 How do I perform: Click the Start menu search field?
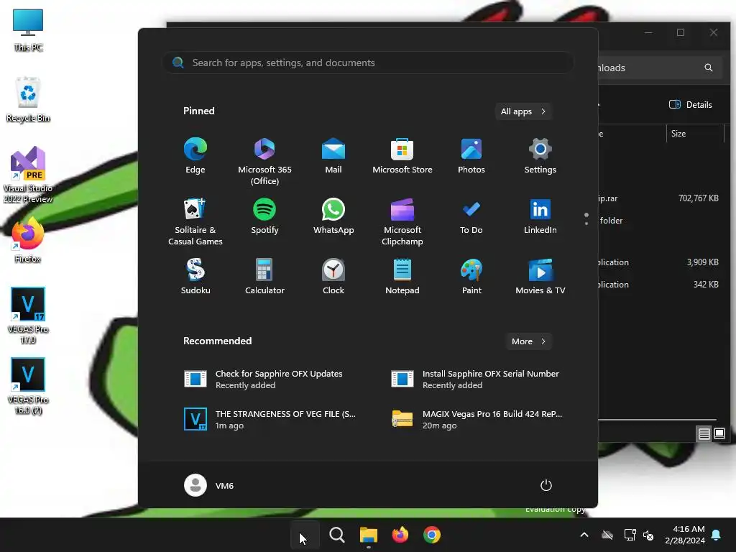point(368,63)
